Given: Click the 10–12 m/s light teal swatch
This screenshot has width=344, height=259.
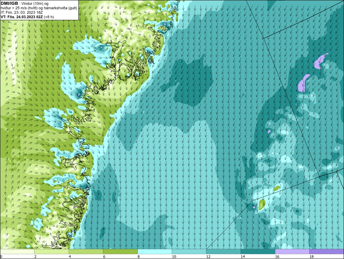Looking at the screenshot, I should (189, 251).
